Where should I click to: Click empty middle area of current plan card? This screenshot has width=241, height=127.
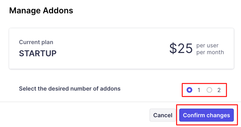(113, 48)
